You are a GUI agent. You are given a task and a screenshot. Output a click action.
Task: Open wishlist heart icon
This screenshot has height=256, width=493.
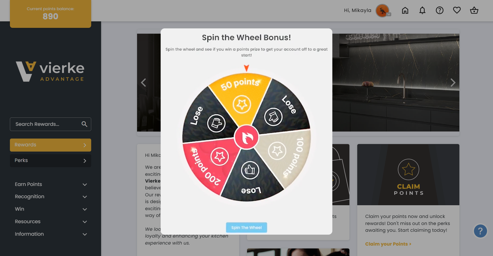[457, 10]
